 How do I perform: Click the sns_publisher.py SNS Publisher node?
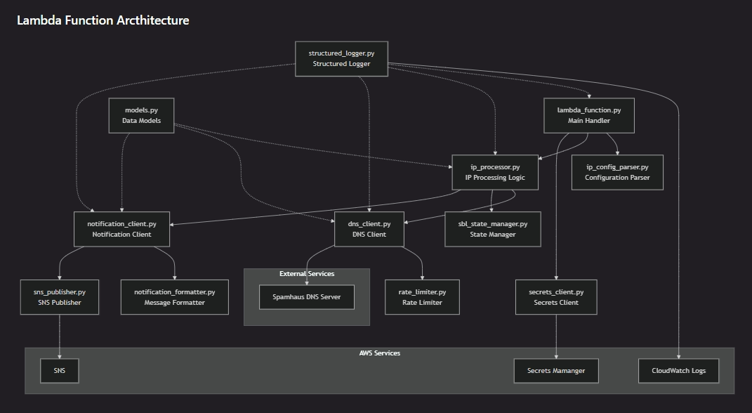pos(60,297)
